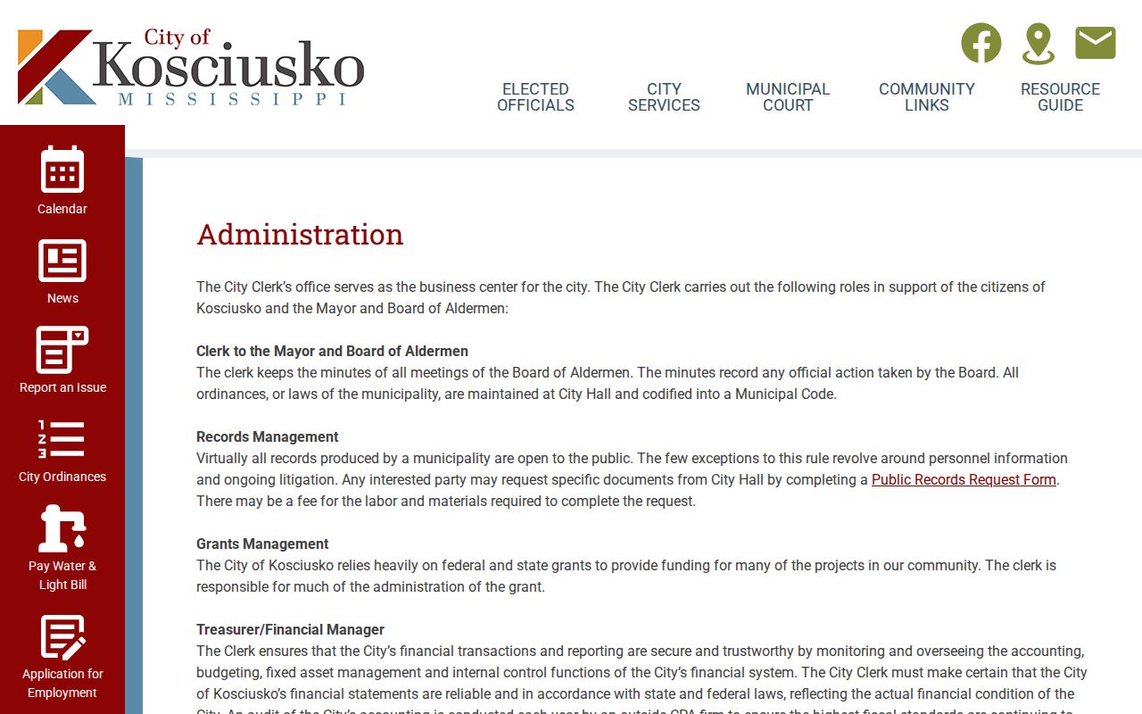
Task: Open the Community Links menu
Action: 927,97
